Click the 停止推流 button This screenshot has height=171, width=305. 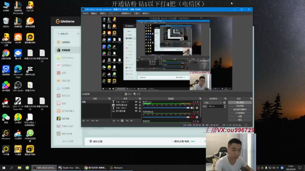point(240,102)
